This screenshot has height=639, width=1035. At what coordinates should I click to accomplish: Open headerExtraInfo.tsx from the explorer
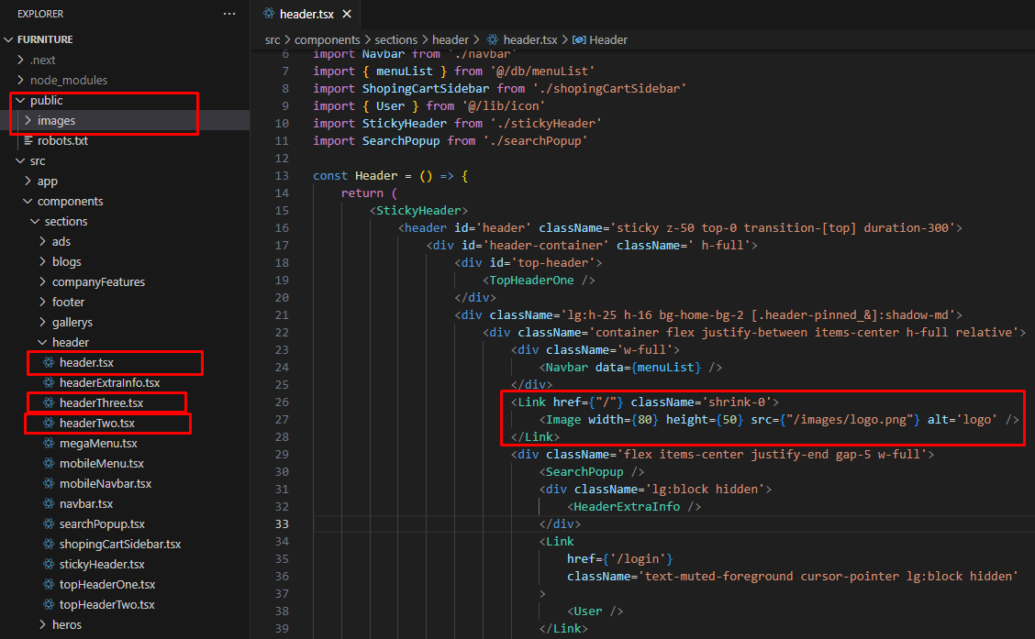pyautogui.click(x=109, y=383)
